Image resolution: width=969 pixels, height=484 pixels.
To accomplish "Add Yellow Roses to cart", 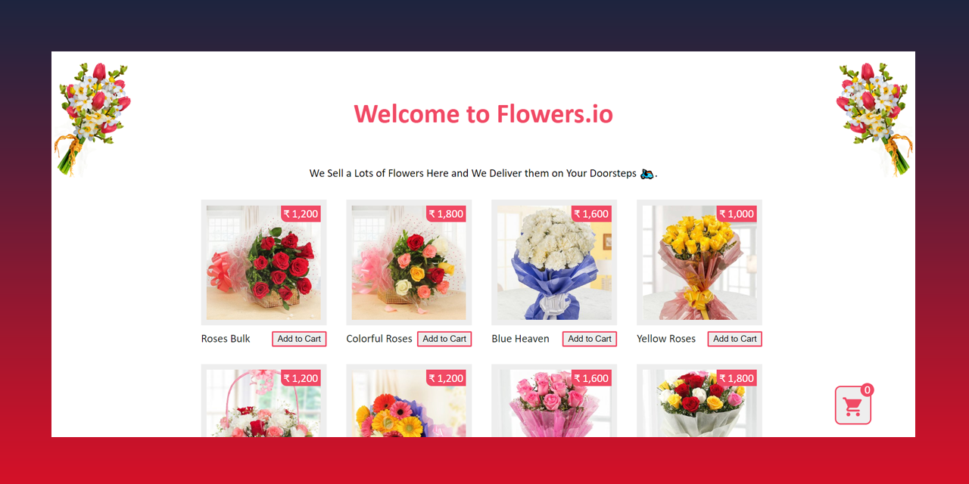I will click(x=734, y=339).
